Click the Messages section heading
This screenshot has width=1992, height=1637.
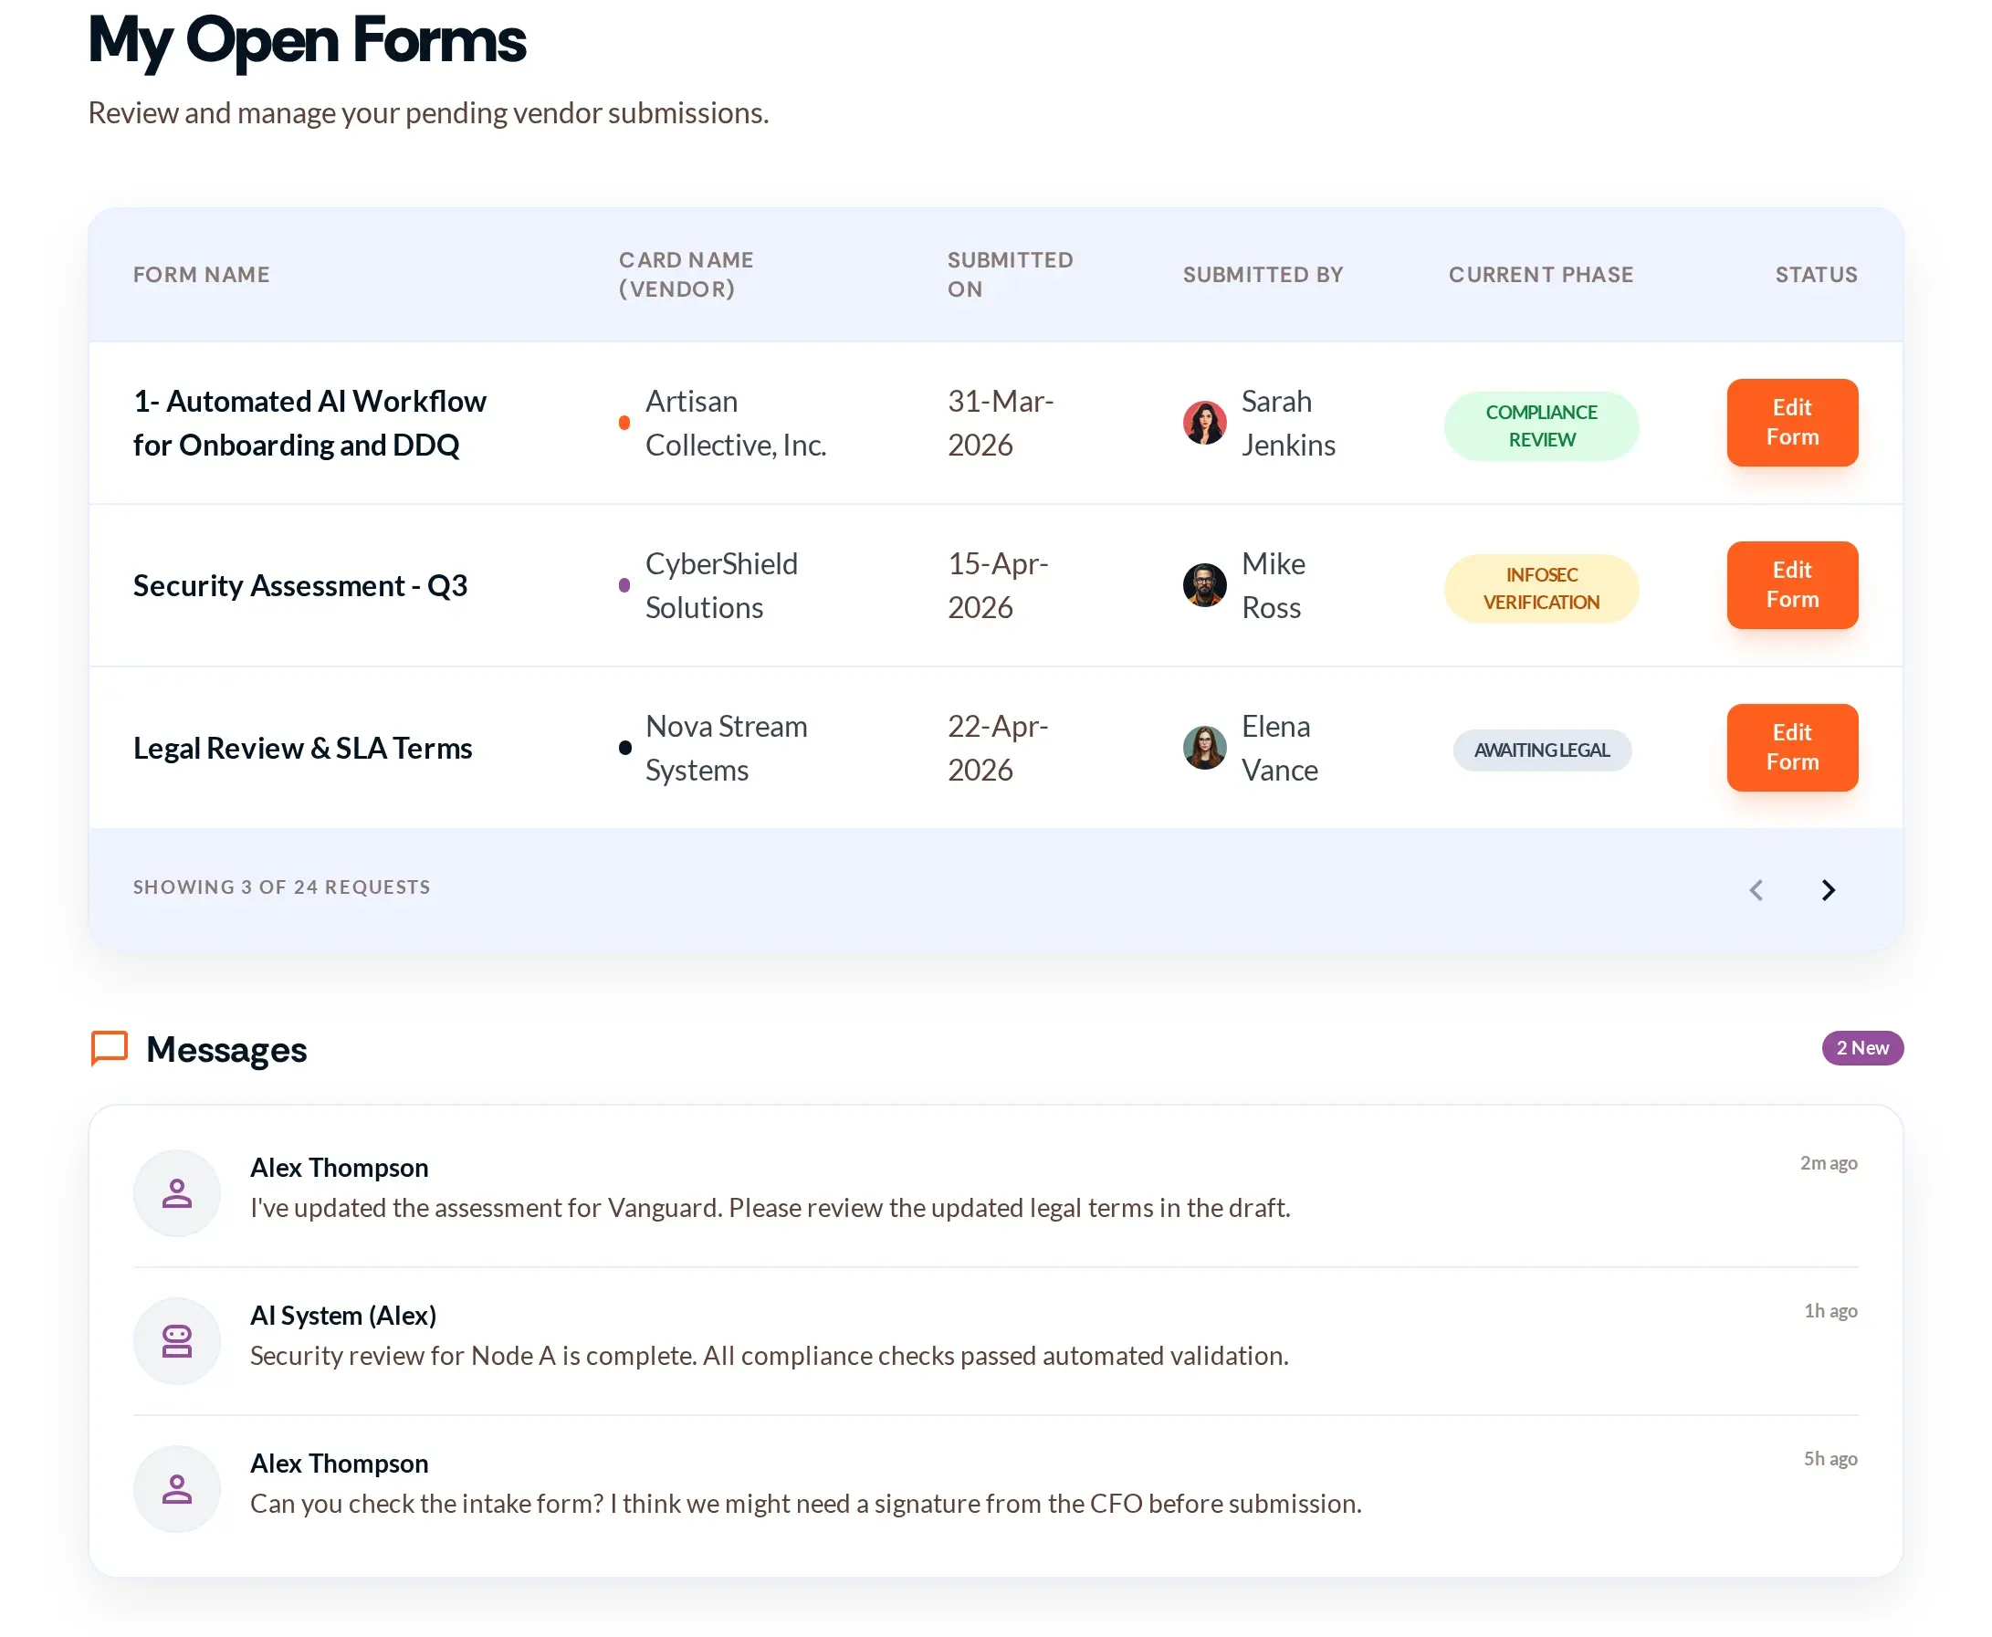click(x=226, y=1050)
